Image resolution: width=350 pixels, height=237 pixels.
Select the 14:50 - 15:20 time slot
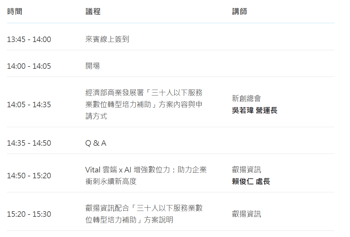point(29,176)
